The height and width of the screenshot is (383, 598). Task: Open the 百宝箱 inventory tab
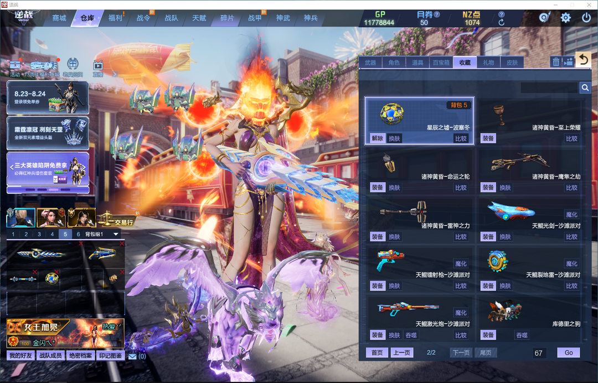coord(441,63)
